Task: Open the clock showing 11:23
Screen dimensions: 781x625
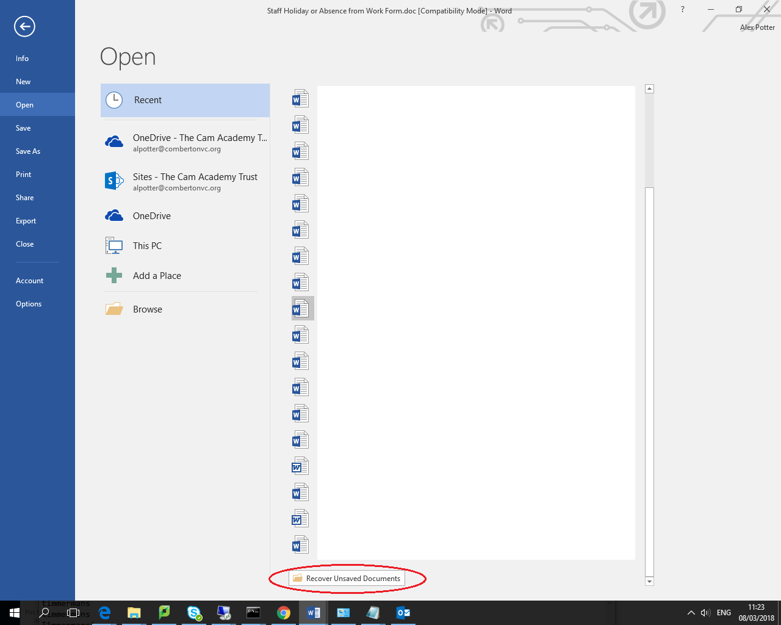Action: (x=756, y=613)
